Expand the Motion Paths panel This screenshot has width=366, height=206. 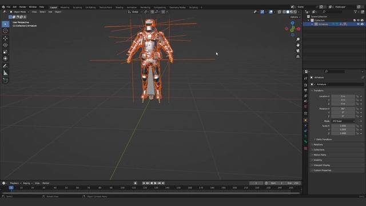tap(319, 155)
